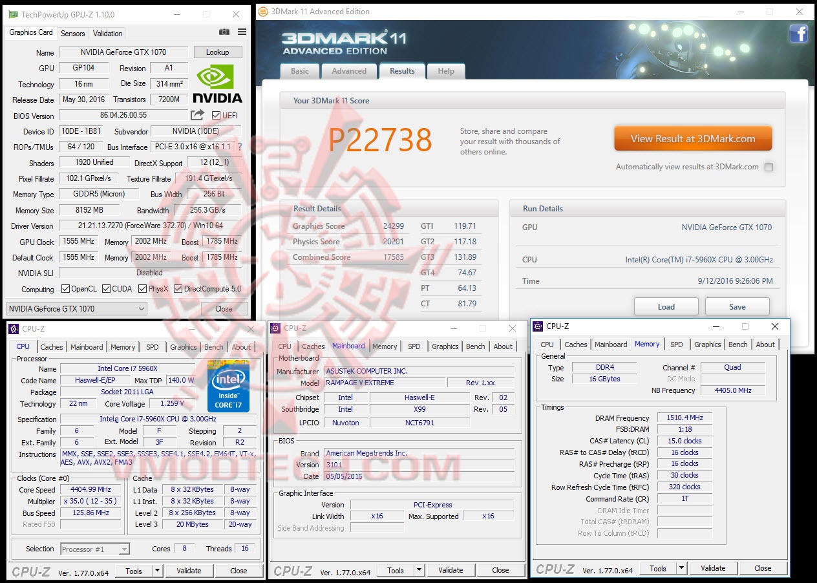Click the CPU-Z Mainboard window title icon
The height and width of the screenshot is (583, 817).
pyautogui.click(x=275, y=328)
